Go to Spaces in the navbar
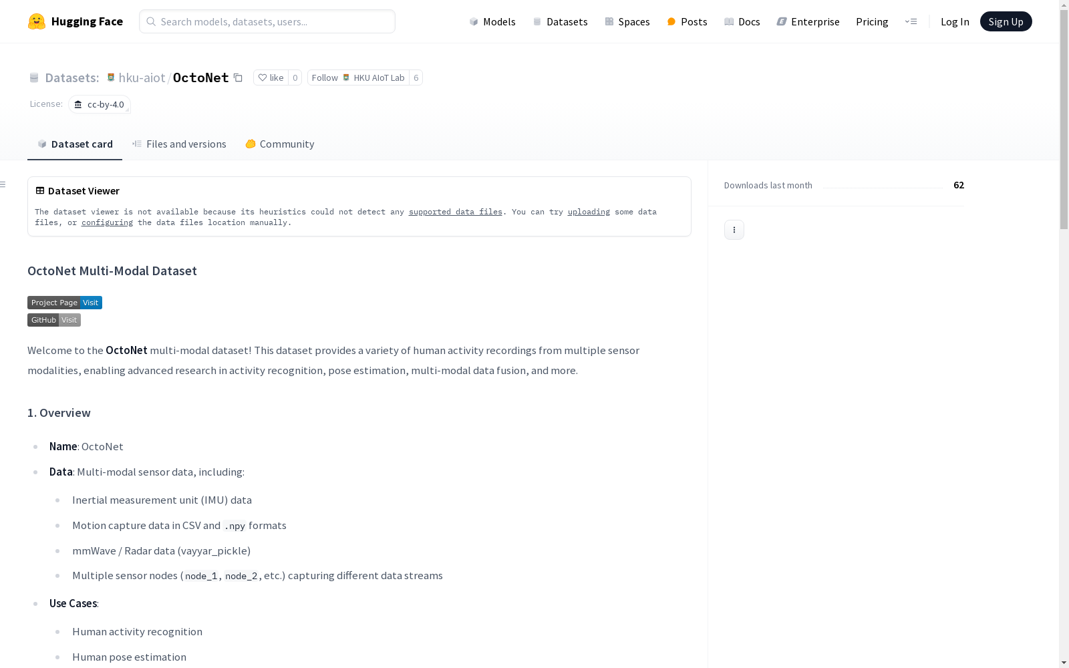1069x668 pixels. point(627,21)
